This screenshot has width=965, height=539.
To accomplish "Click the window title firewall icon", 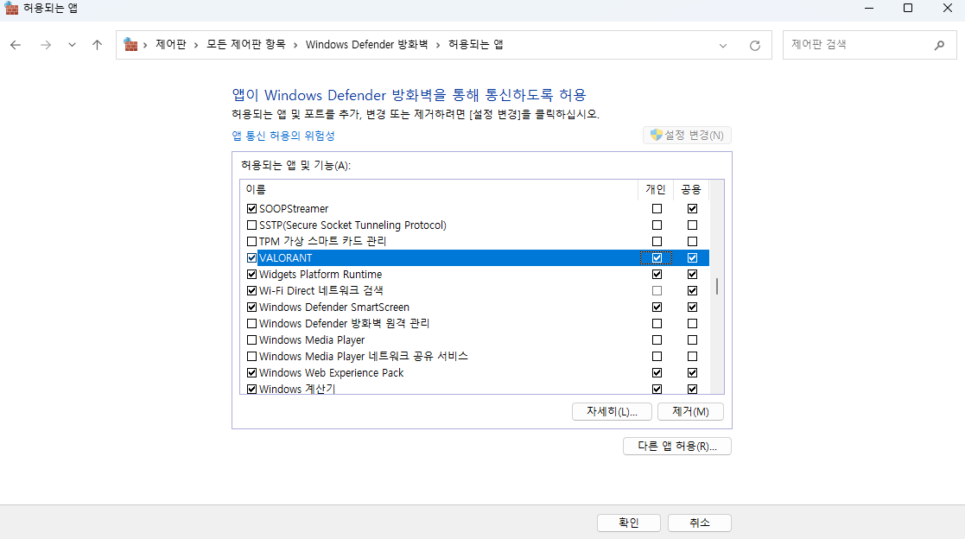I will (x=11, y=8).
